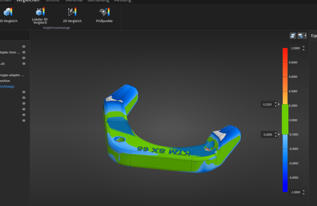317x206 pixels.
Task: Launch the 2D-Vergleich tool
Action: (x=72, y=15)
